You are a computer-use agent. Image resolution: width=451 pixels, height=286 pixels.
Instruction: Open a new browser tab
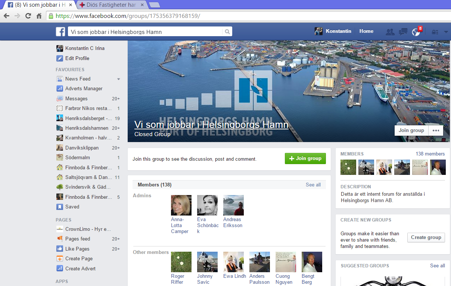tap(154, 5)
